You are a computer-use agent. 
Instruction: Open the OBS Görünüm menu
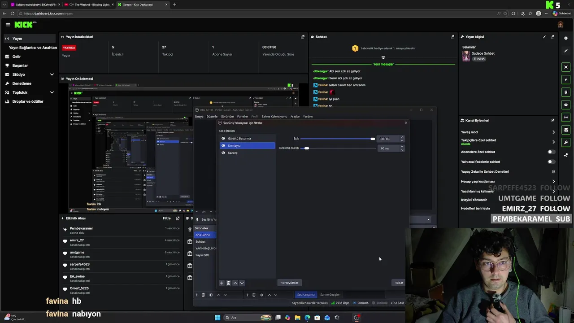click(227, 116)
